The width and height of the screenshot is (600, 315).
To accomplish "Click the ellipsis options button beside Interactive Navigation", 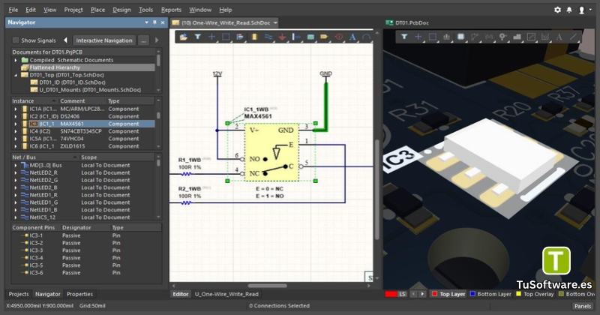I will tap(143, 40).
